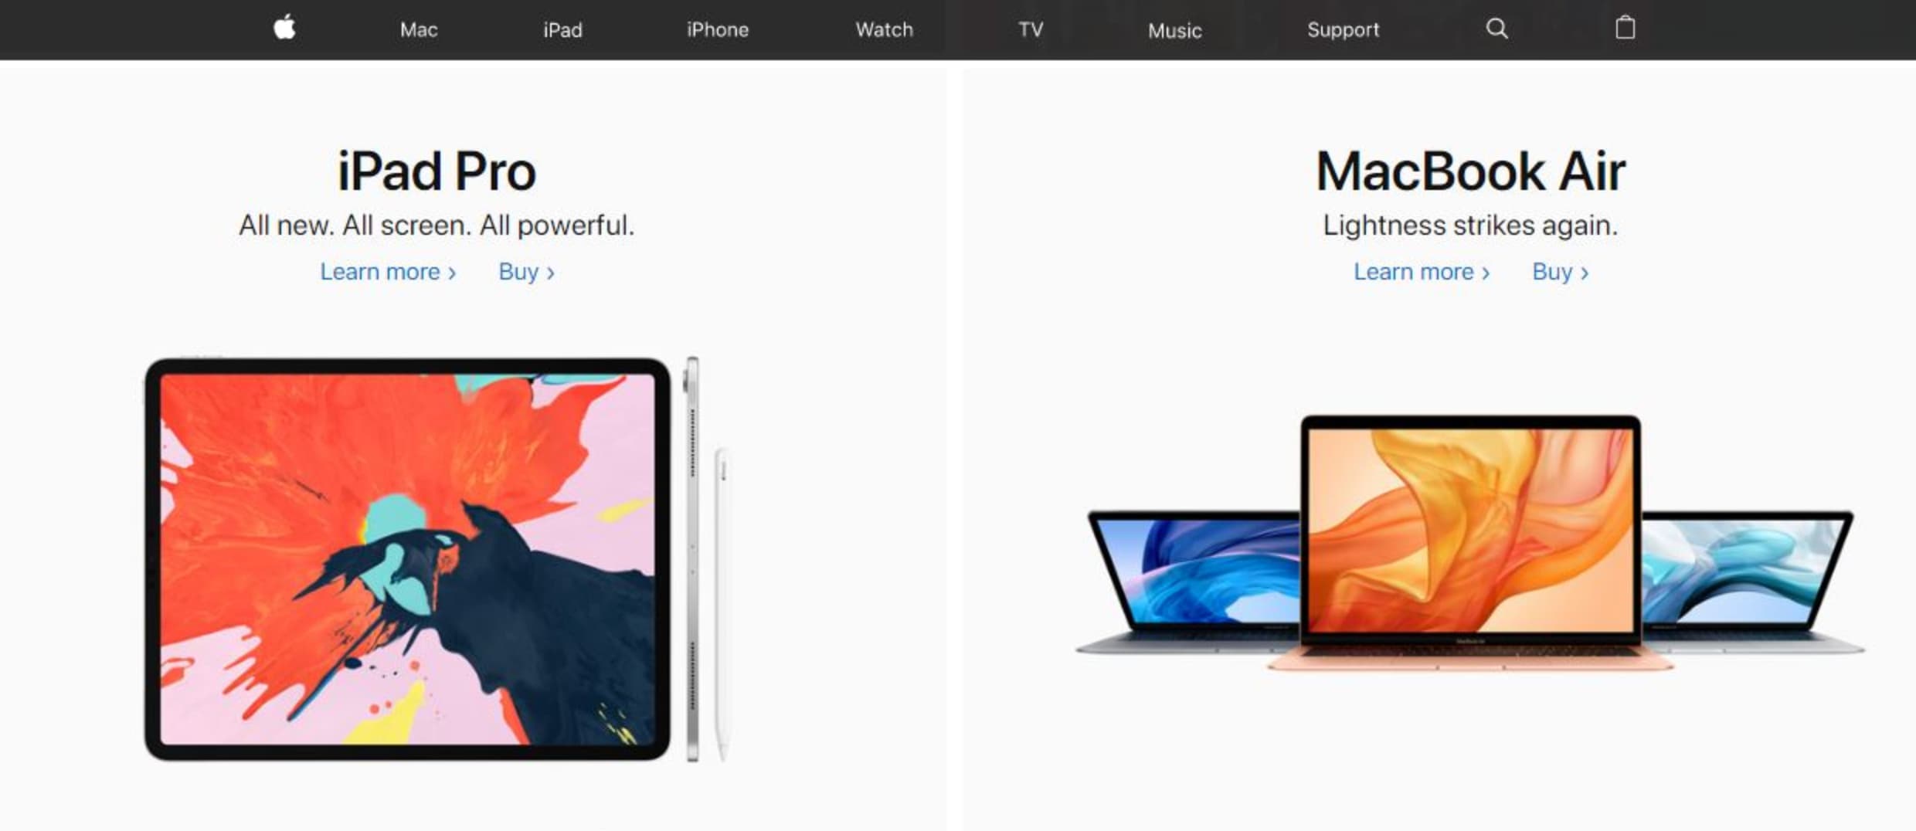Go to iPhone in the top navigation

718,29
